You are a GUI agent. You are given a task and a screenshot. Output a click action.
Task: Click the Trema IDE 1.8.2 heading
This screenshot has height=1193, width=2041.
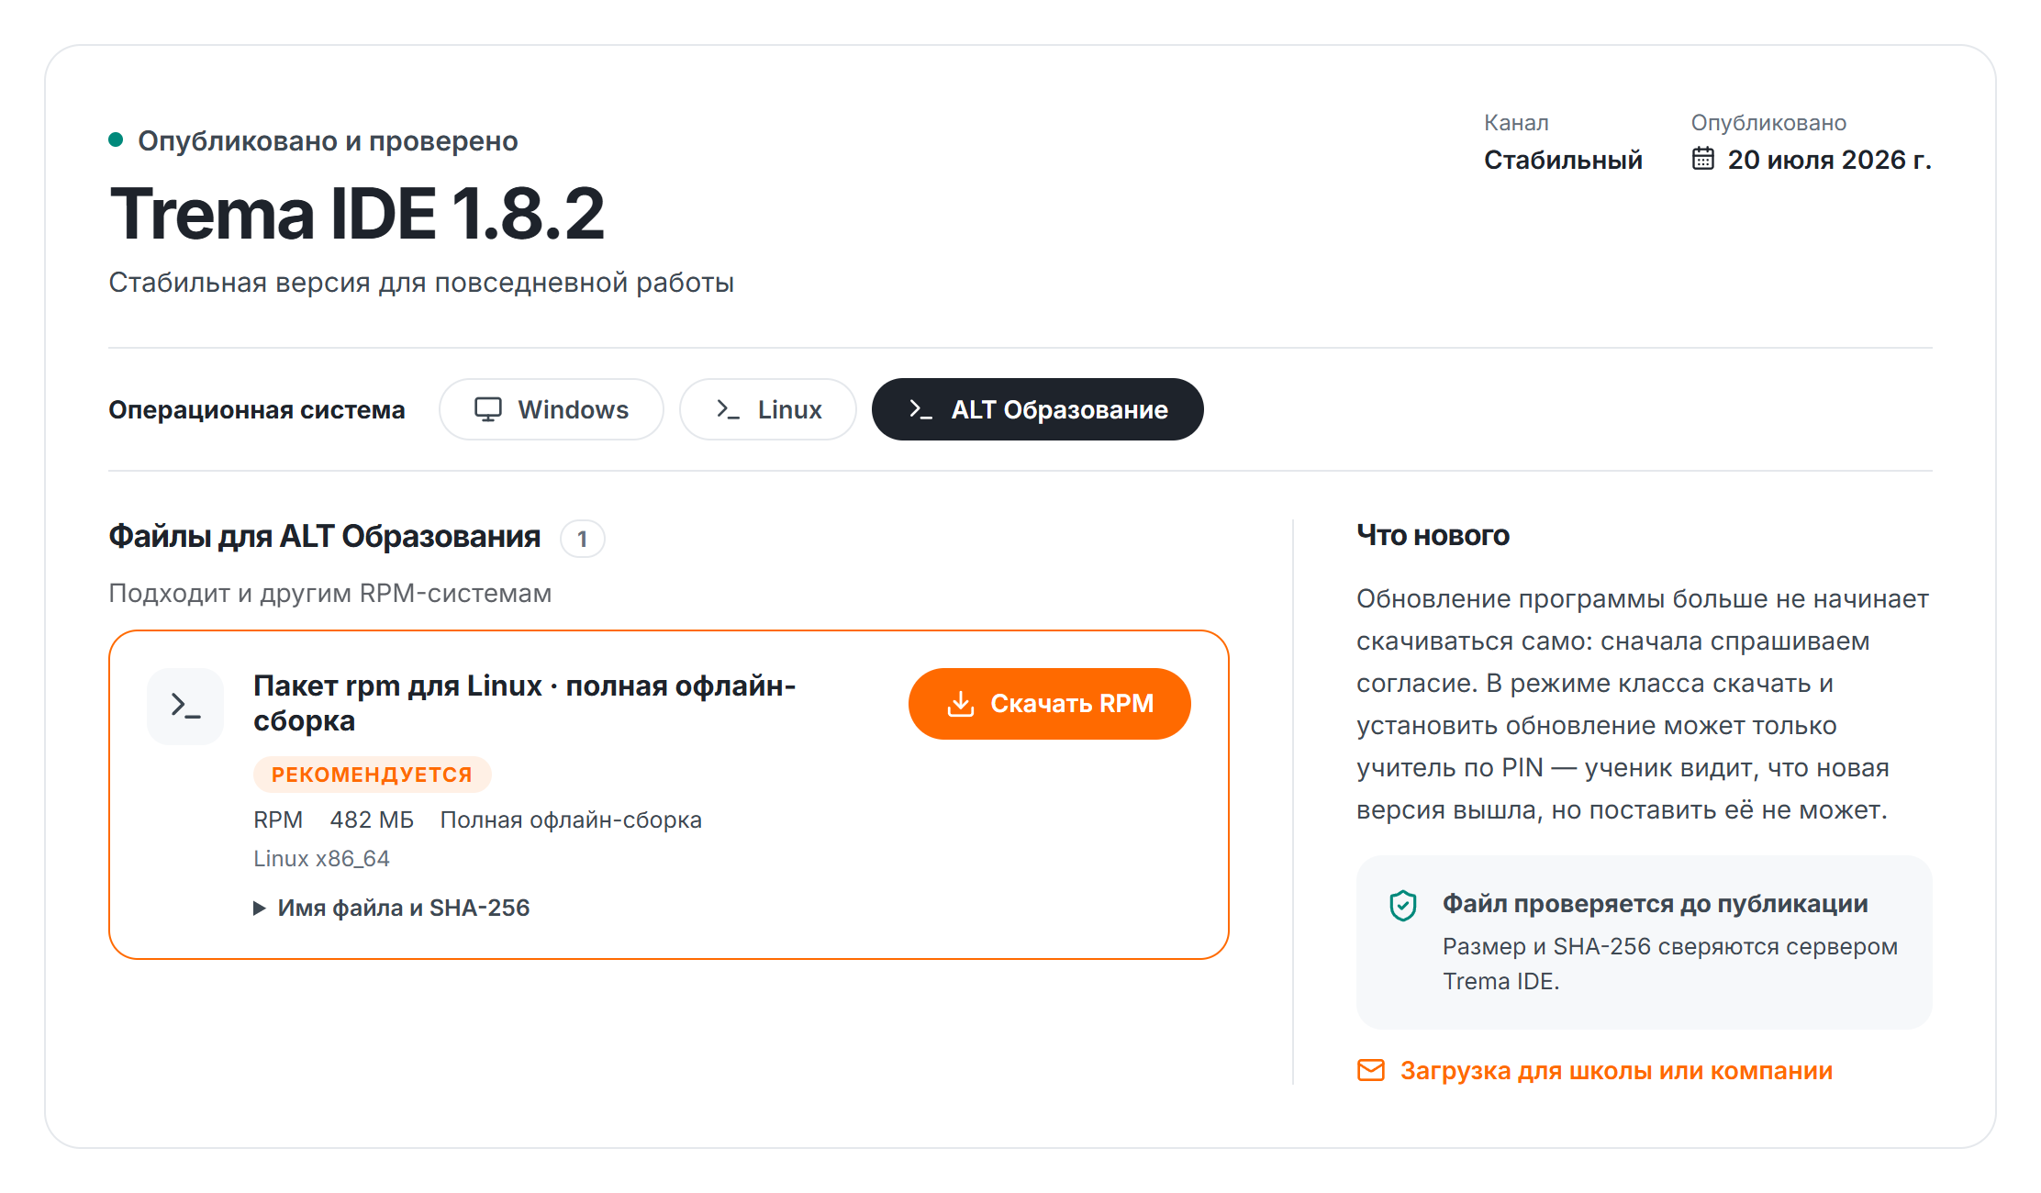357,214
